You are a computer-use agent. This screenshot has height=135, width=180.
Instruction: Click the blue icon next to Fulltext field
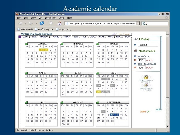pyautogui.click(x=135, y=45)
